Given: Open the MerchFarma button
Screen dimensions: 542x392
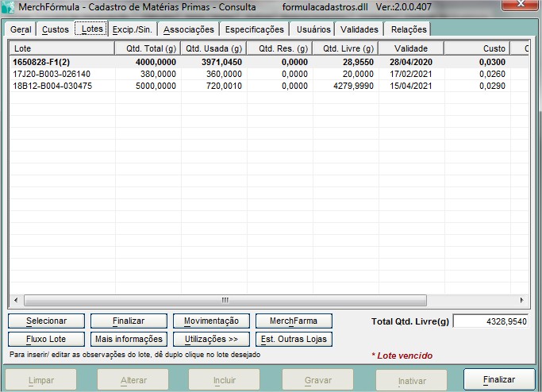Looking at the screenshot, I should click(x=294, y=321).
